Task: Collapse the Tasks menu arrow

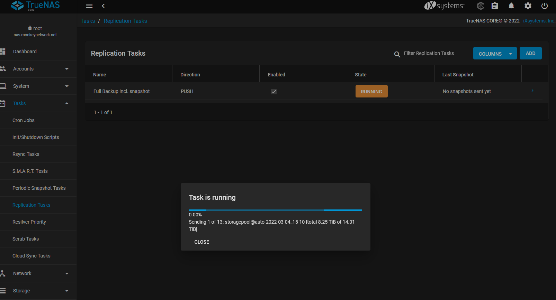Action: click(x=67, y=103)
